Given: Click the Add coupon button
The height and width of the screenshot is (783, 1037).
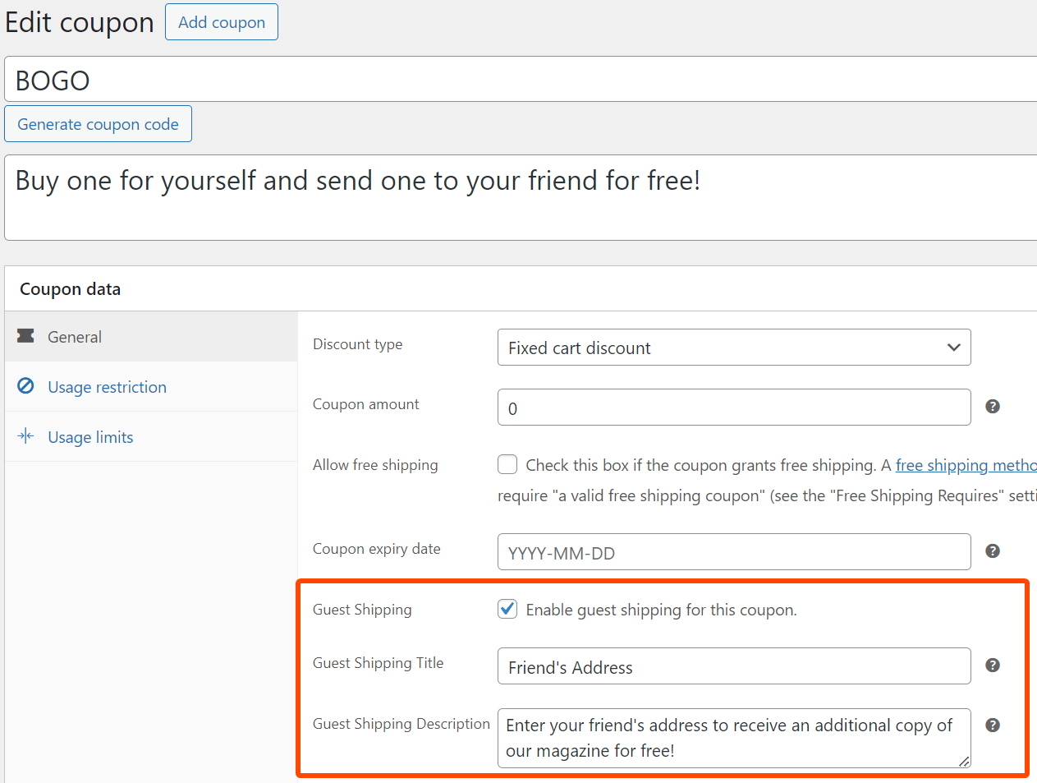Looking at the screenshot, I should point(222,22).
